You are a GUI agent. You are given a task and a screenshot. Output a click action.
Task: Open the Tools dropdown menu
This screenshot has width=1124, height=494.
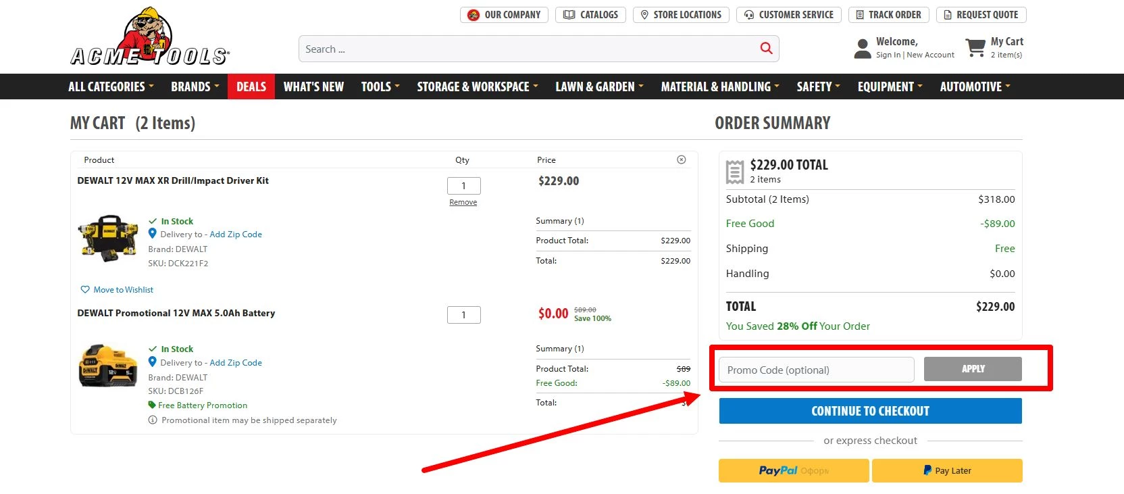(380, 87)
